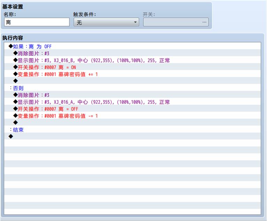The image size is (267, 221).
Task: Click the 名称 input field containing 离
Action: [x=37, y=22]
